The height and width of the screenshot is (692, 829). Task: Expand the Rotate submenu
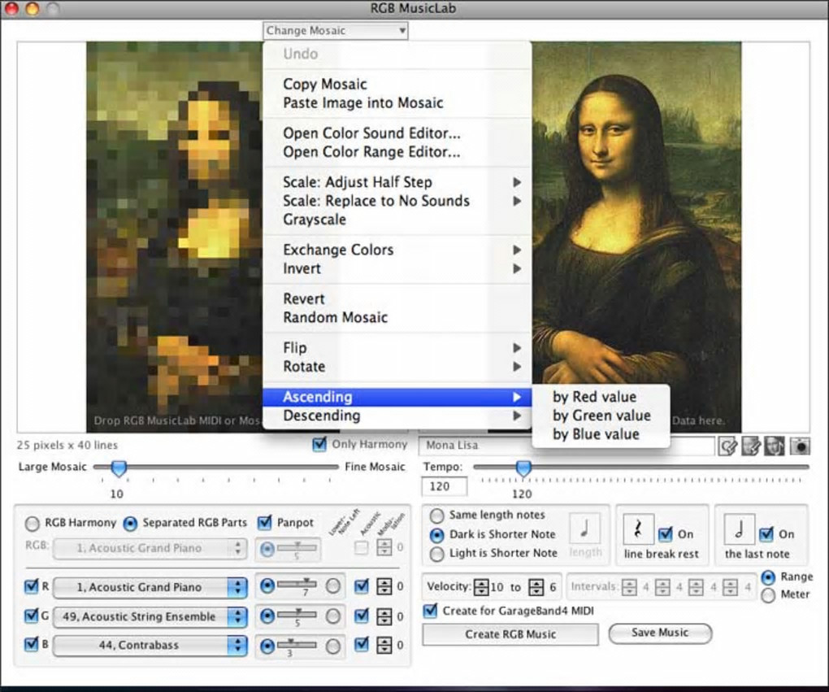397,367
